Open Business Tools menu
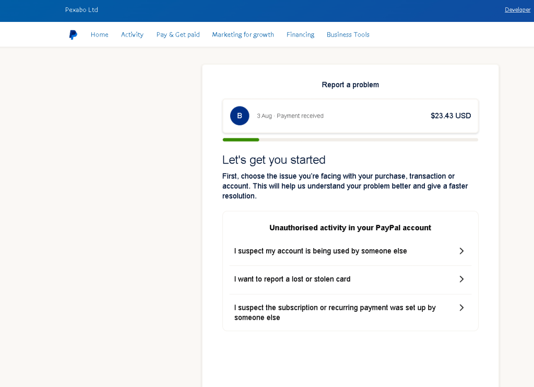The width and height of the screenshot is (534, 387). [348, 35]
